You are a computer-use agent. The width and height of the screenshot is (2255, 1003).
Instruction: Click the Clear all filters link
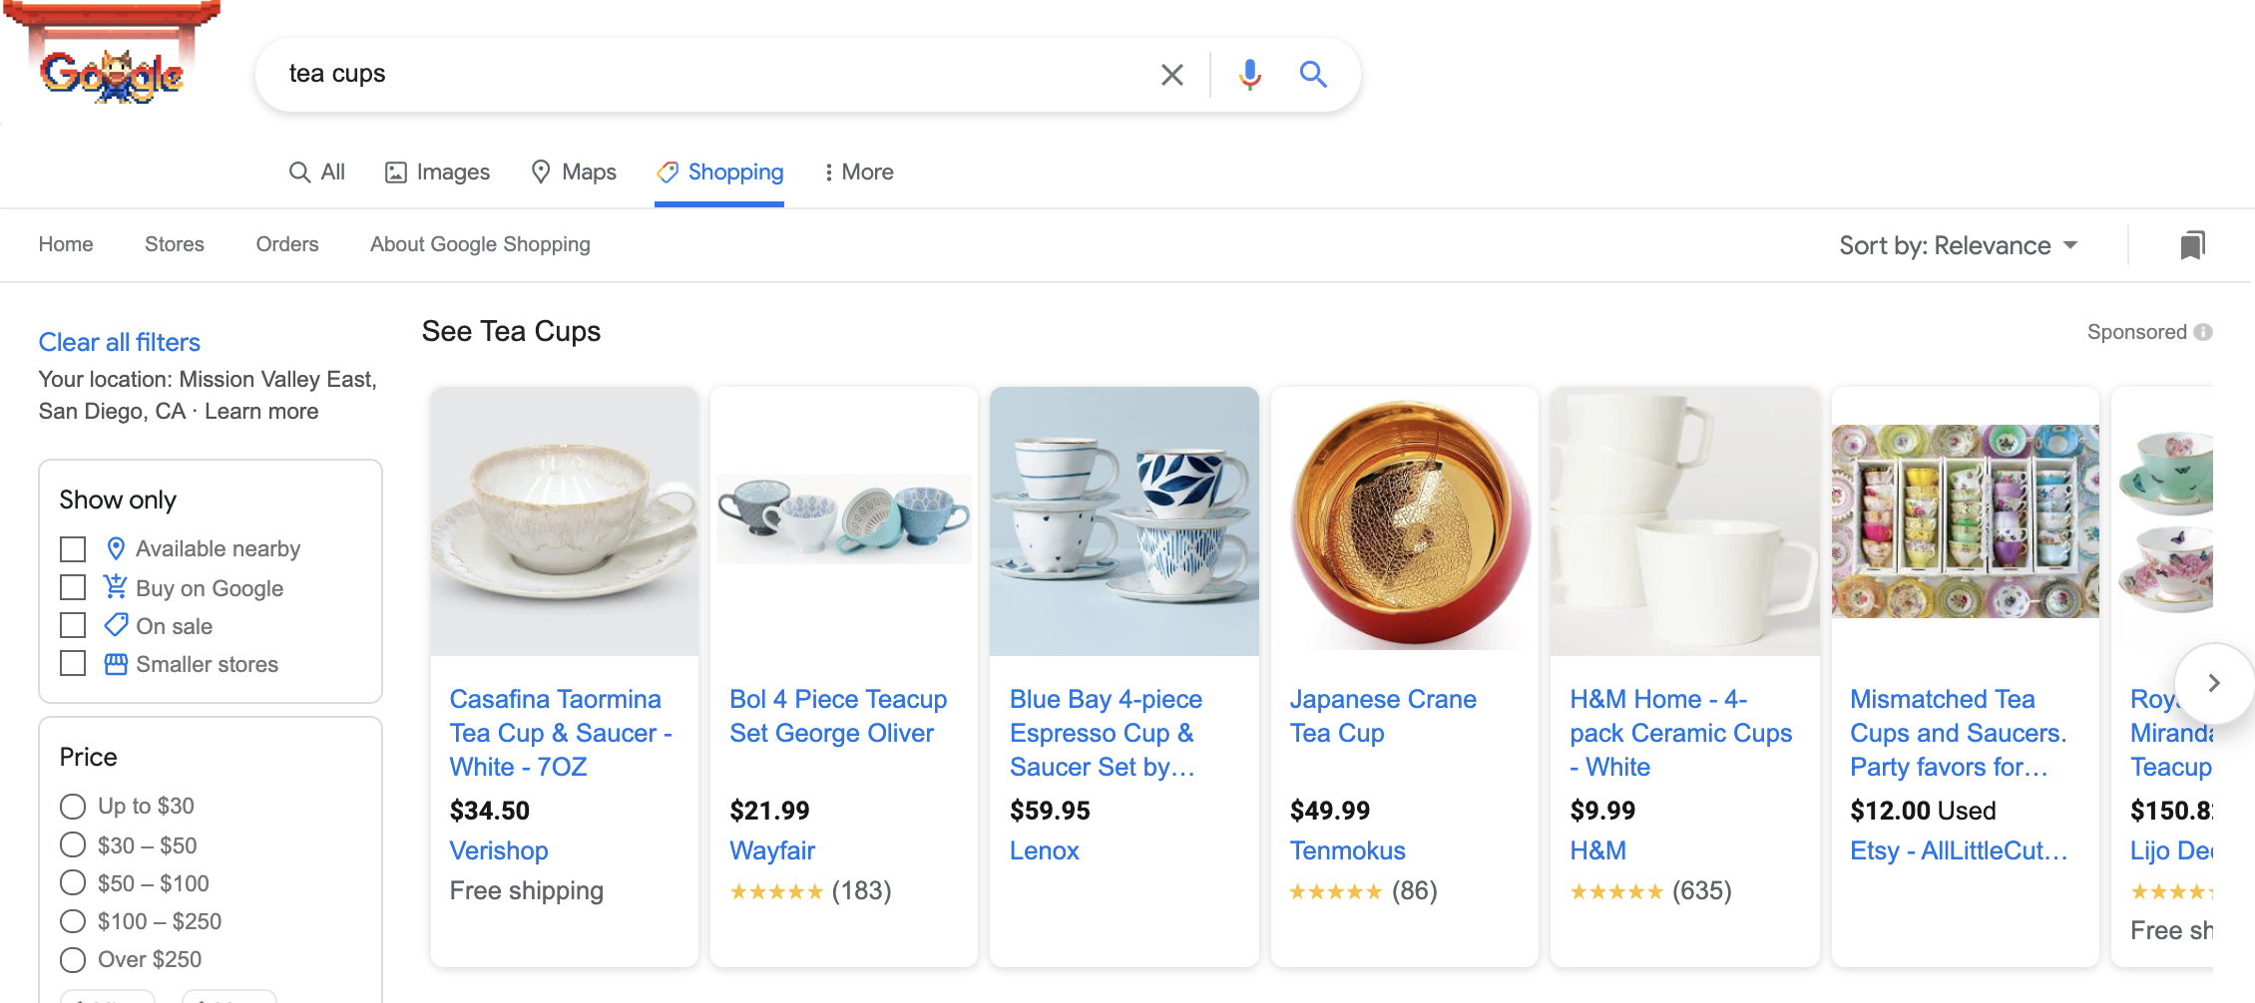[119, 342]
